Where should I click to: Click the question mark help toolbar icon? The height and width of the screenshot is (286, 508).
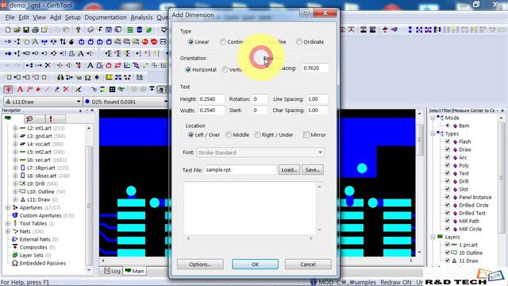pos(78,30)
